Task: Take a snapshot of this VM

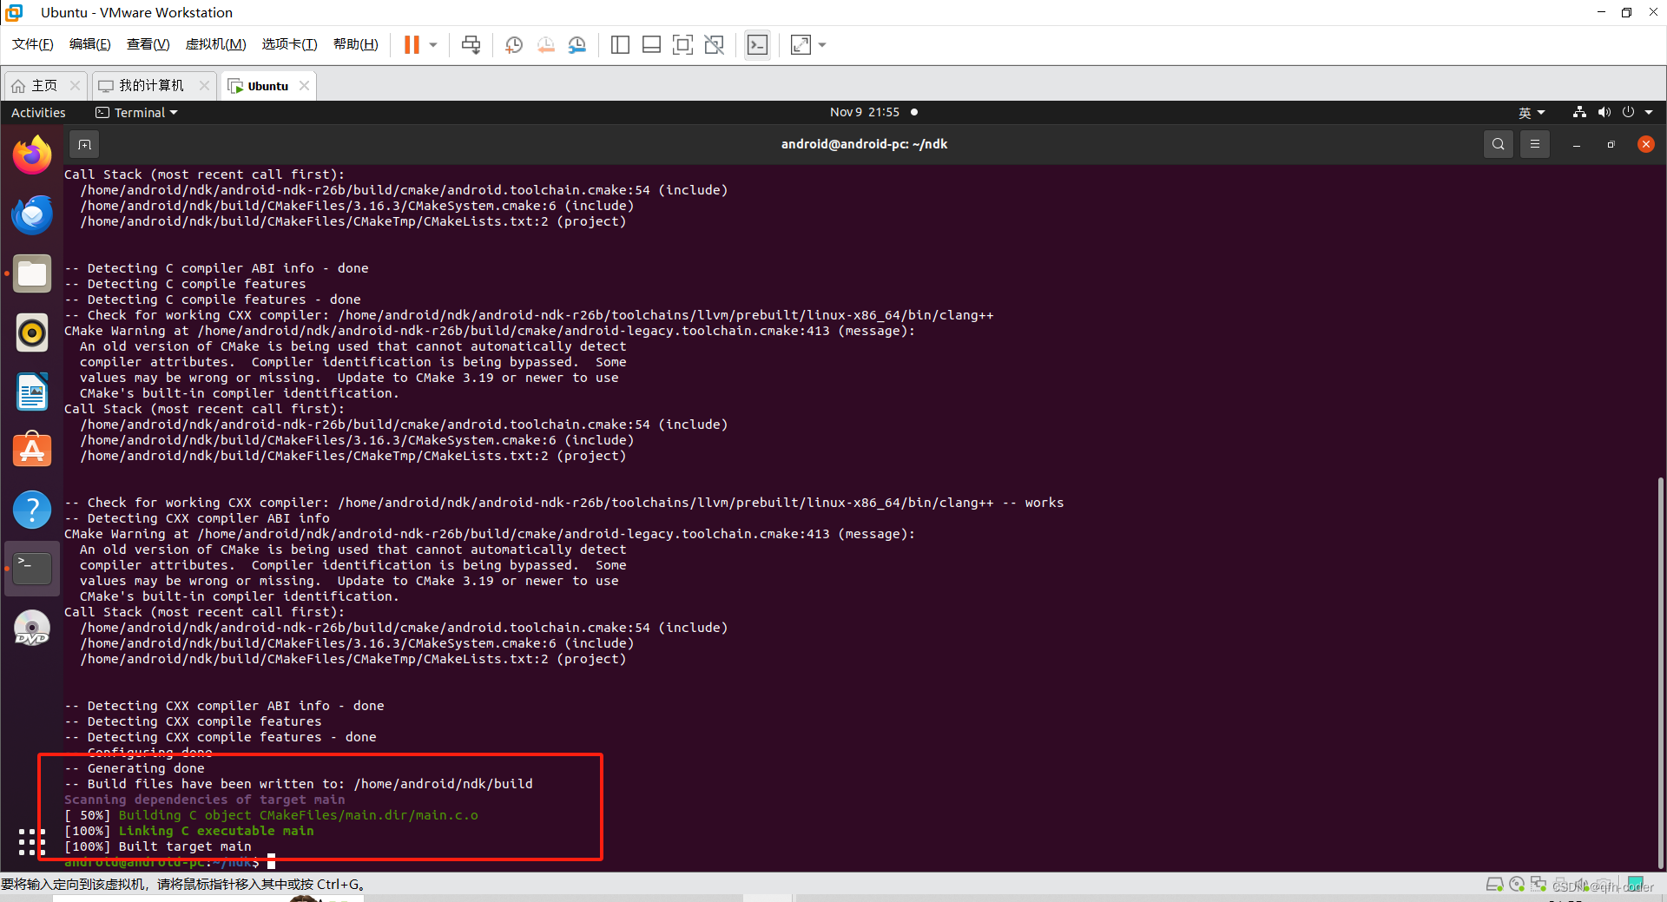Action: 514,44
